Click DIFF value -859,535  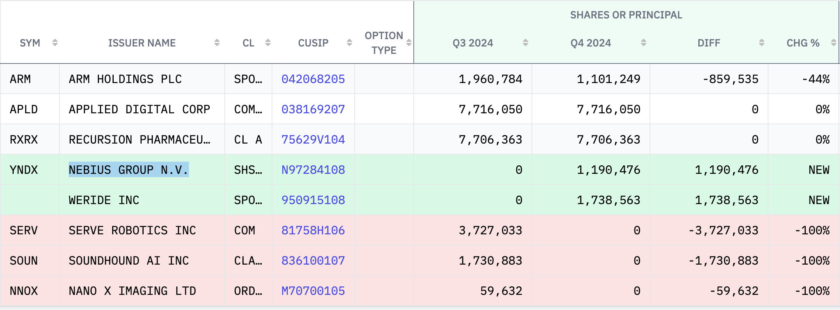[x=730, y=79]
